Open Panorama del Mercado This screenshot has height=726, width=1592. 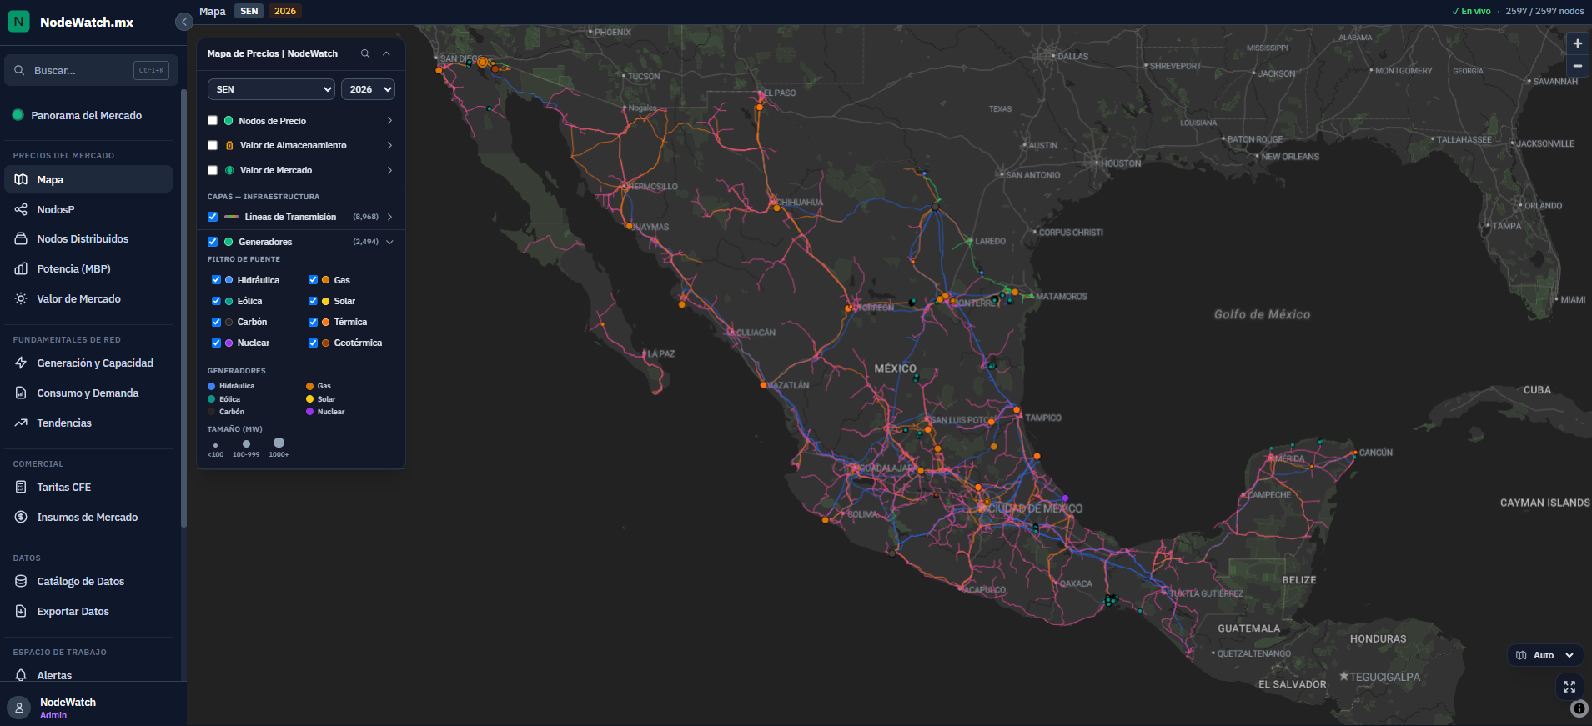(x=88, y=115)
